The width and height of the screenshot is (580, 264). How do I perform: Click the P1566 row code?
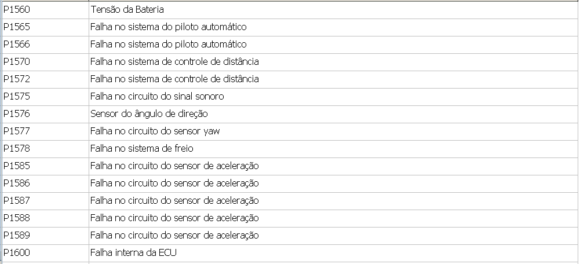pyautogui.click(x=17, y=45)
